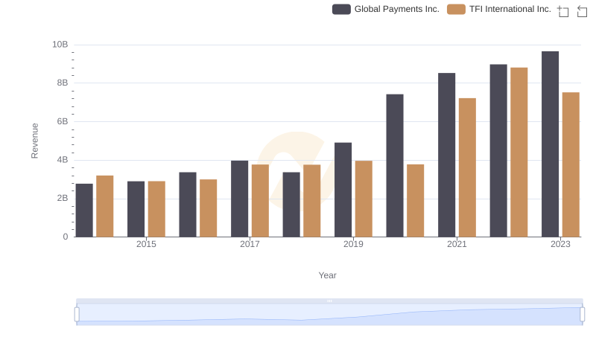Click the TFI International bar for 2017

[x=260, y=201]
